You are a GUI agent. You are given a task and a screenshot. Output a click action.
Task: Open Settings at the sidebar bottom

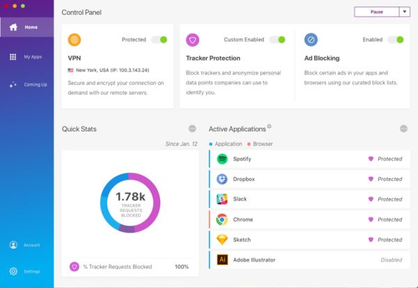[26, 271]
